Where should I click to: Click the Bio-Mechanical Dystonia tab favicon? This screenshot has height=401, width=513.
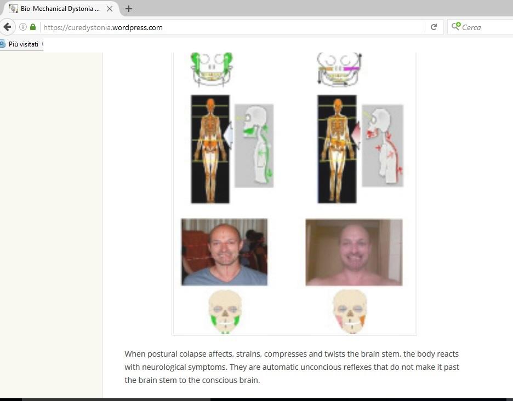pyautogui.click(x=13, y=9)
